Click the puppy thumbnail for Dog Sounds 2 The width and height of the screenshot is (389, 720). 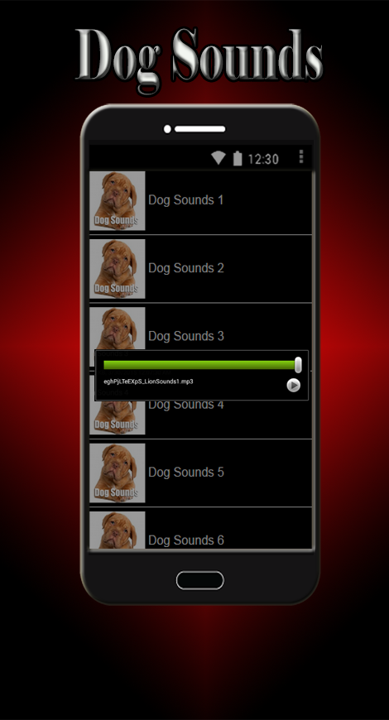[118, 269]
